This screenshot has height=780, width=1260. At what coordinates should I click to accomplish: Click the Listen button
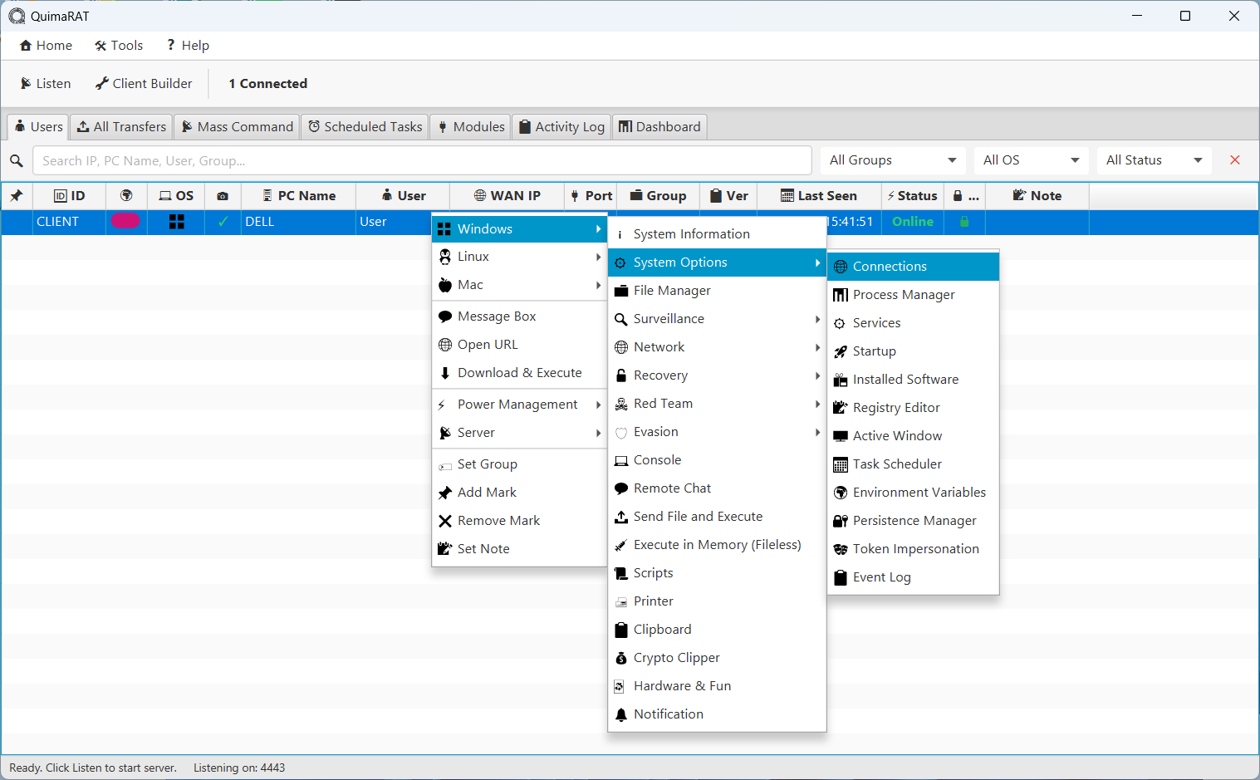coord(45,83)
